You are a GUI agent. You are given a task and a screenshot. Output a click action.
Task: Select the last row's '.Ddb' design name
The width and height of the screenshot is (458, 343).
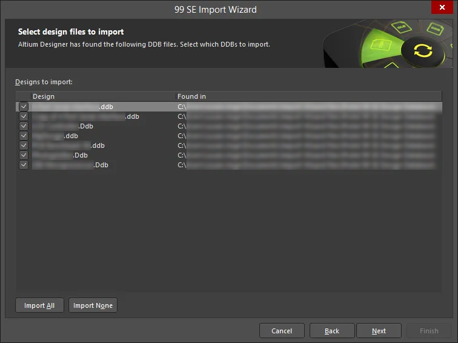point(70,165)
